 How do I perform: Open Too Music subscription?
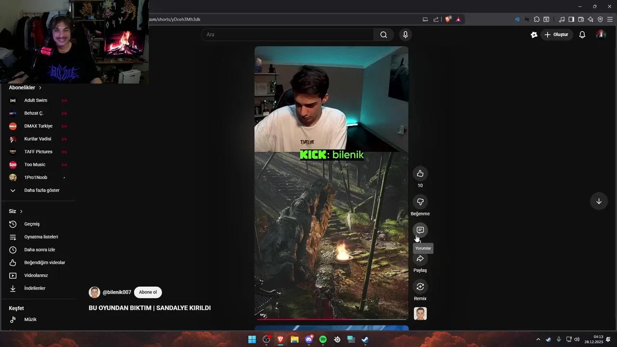point(38,165)
